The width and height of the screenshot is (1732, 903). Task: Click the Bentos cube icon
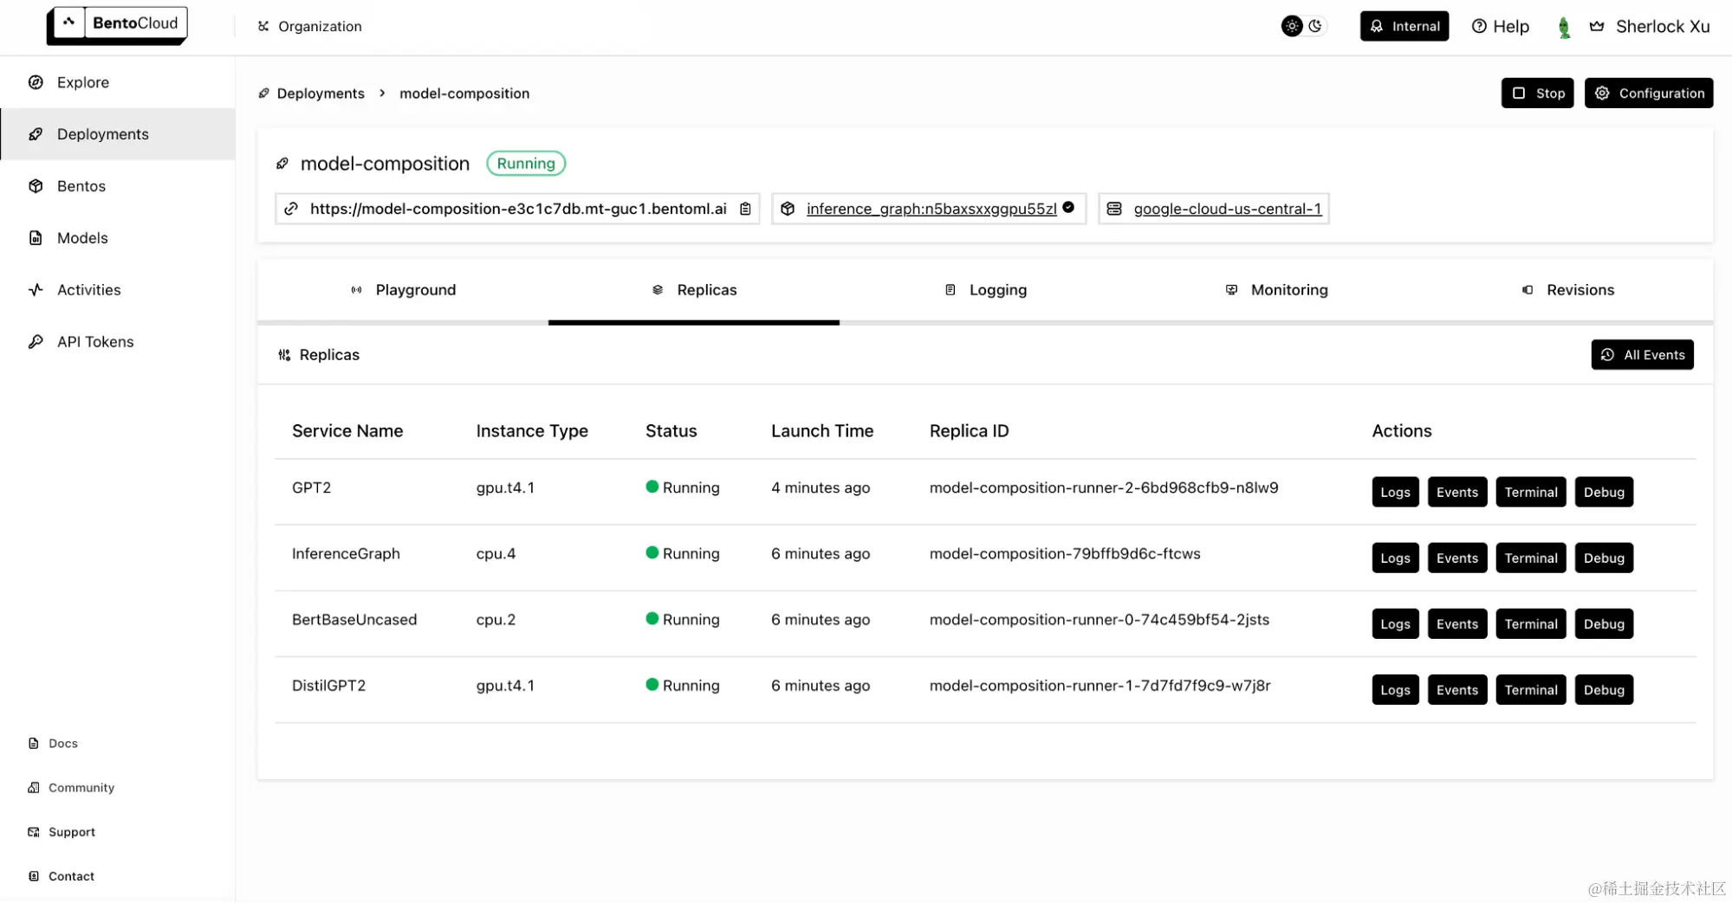tap(36, 186)
